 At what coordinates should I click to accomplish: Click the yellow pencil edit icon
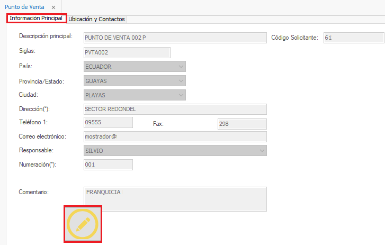83,224
